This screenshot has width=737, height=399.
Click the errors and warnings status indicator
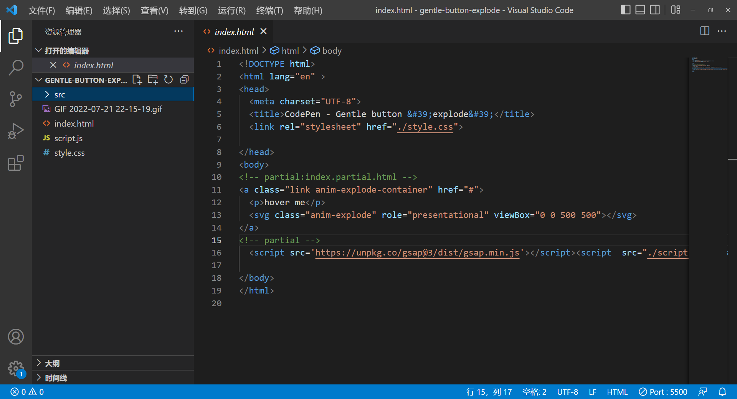[26, 392]
